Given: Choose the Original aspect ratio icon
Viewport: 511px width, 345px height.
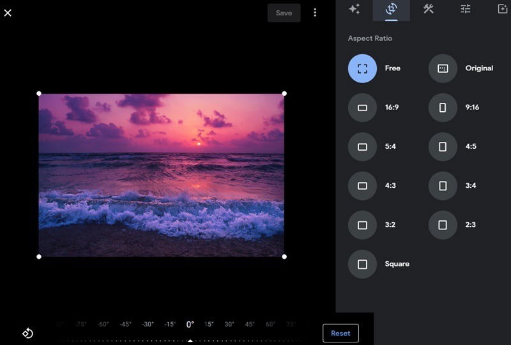Looking at the screenshot, I should 443,68.
